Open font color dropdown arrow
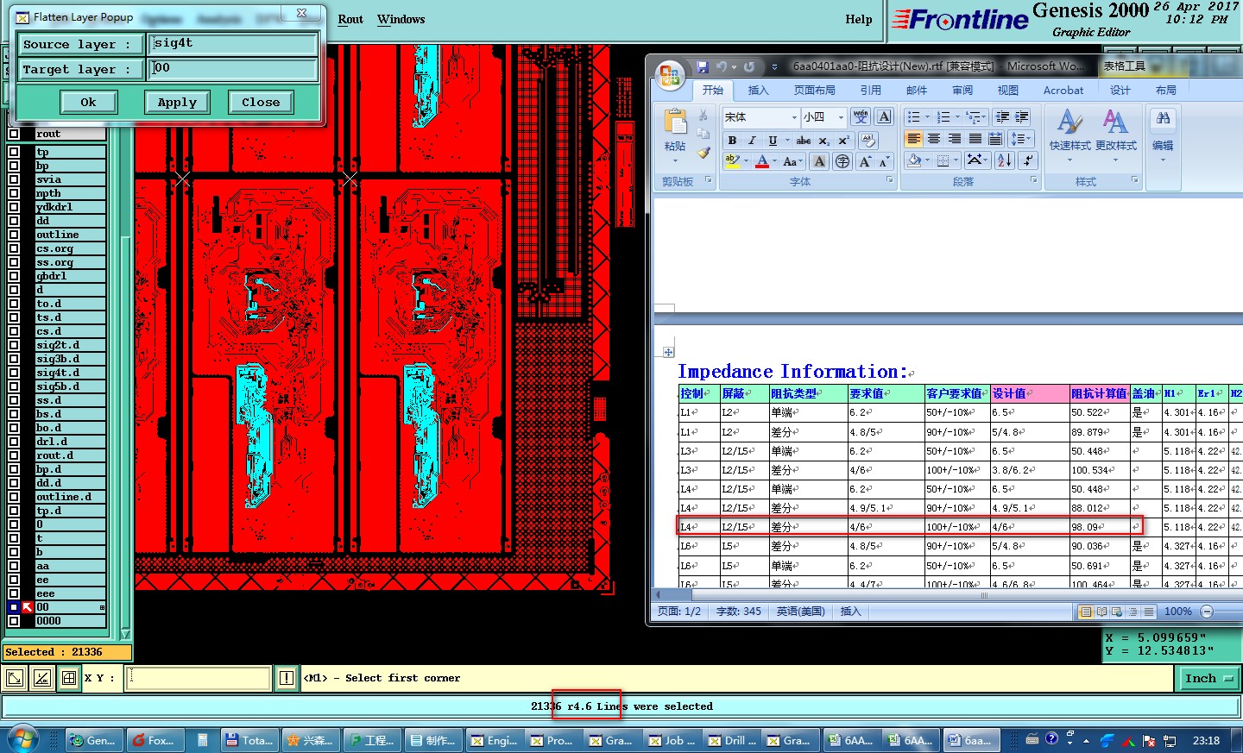Image resolution: width=1243 pixels, height=753 pixels. pos(774,161)
